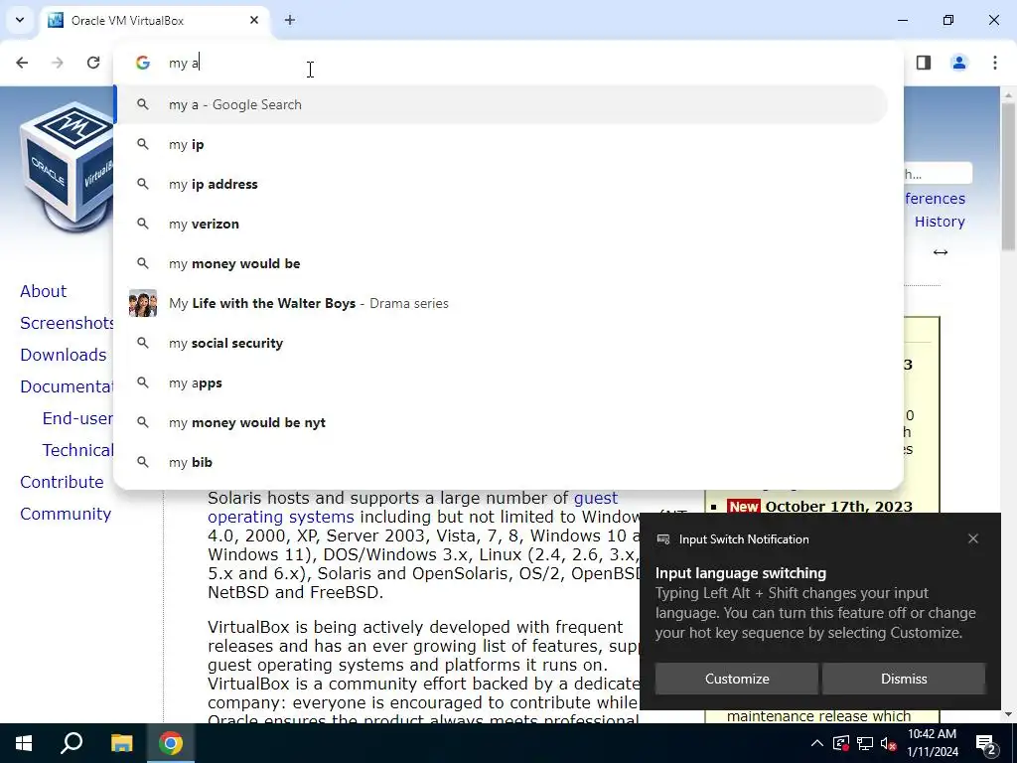The image size is (1017, 763).
Task: Click the browser back arrow
Action: [22, 63]
